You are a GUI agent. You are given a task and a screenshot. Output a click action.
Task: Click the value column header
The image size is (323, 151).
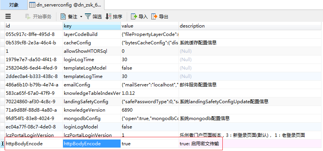pos(150,26)
